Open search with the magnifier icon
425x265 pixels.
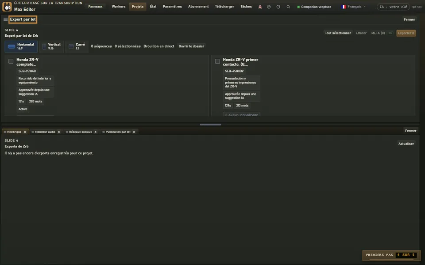[288, 7]
